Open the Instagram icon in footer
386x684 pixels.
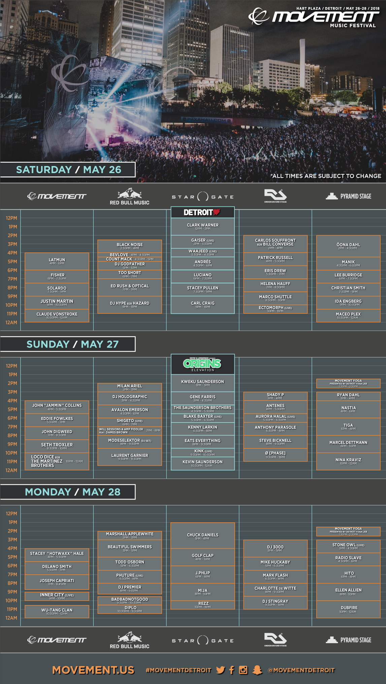[243, 670]
